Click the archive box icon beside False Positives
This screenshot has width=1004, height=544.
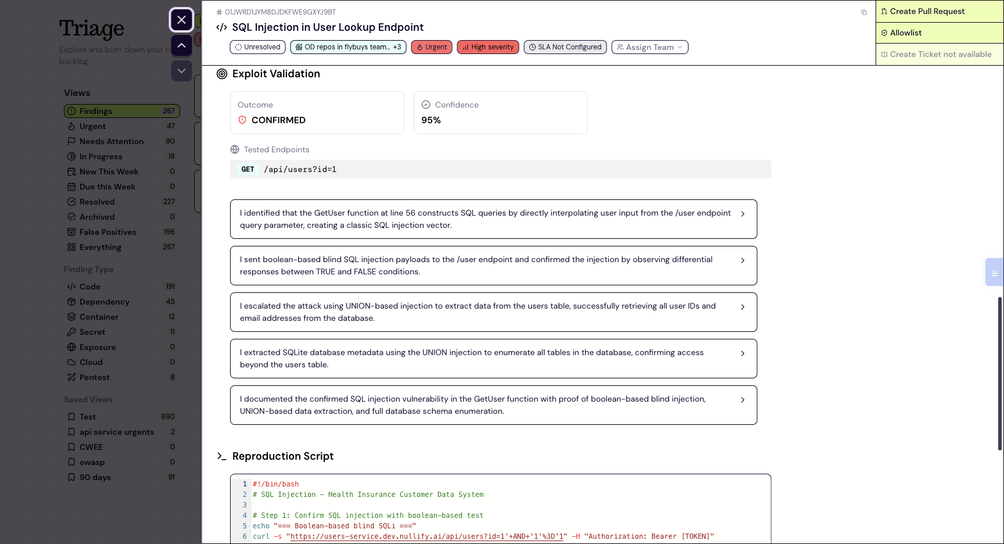[71, 232]
